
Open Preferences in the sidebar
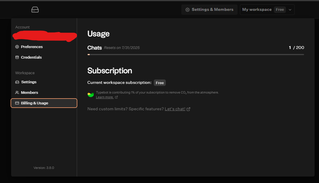(x=44, y=47)
